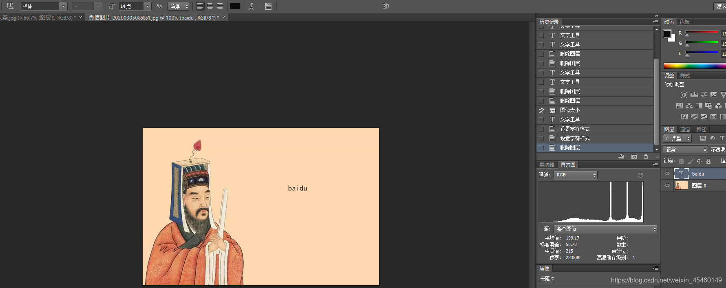
Task: Open histogram source dropdown 整个图像
Action: (x=606, y=229)
